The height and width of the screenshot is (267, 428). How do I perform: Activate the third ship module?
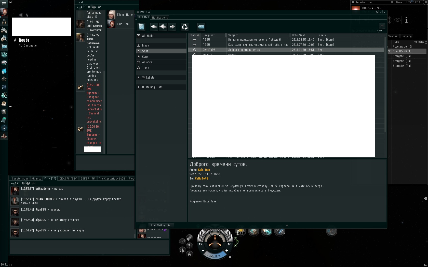[x=267, y=231]
